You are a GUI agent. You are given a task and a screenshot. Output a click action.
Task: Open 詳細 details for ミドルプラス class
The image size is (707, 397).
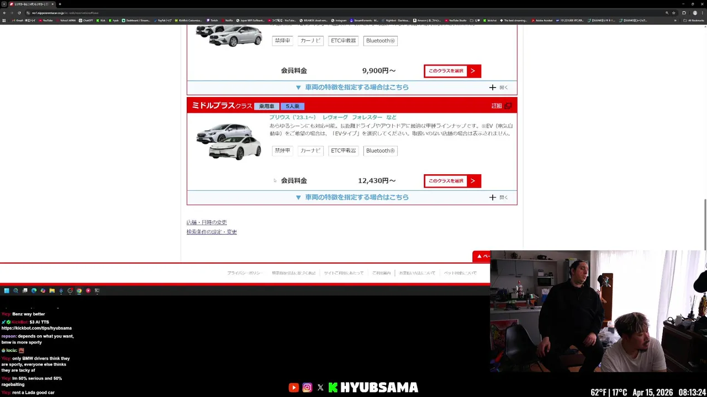click(502, 106)
